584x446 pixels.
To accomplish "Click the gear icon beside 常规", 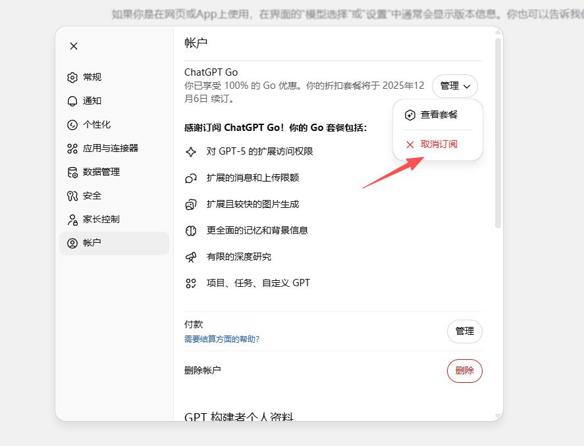I will [x=72, y=78].
